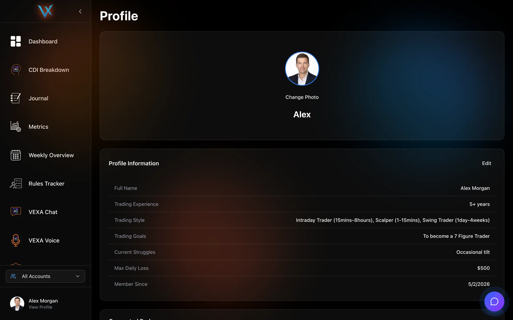The image size is (513, 320).
Task: Click the Current Struggles label
Action: click(x=135, y=252)
